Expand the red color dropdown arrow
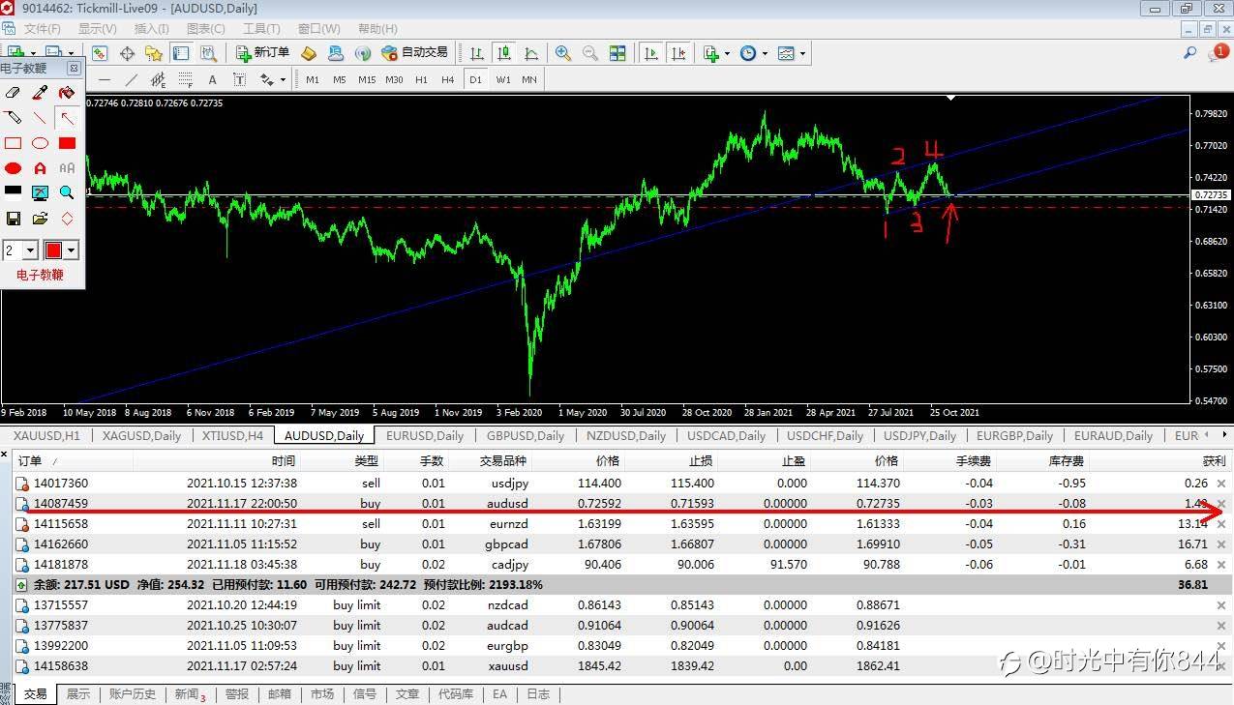Viewport: 1234px width, 705px height. 72,250
